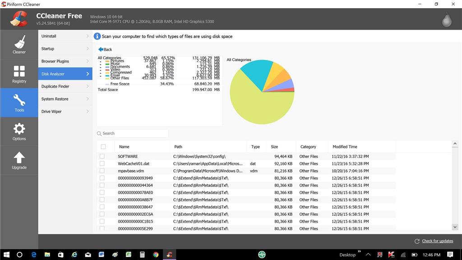Expand the System Restore chevron
This screenshot has height=260, width=462.
88,99
